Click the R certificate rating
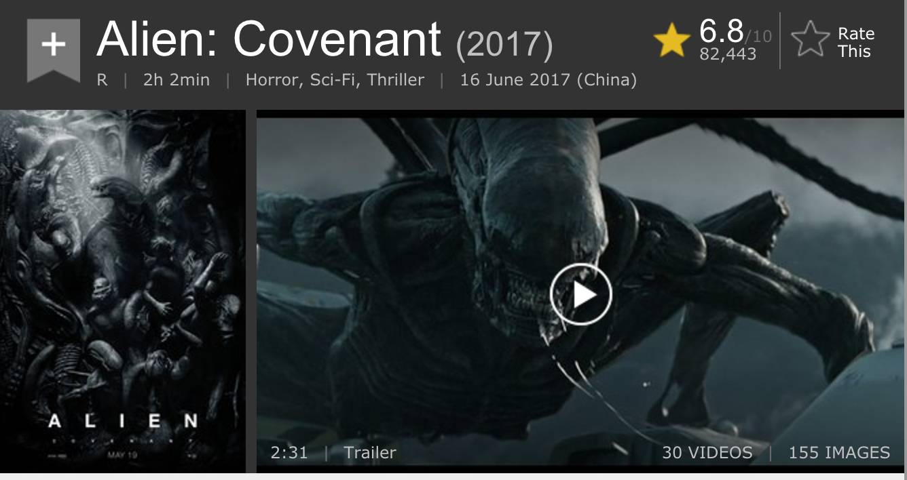 coord(102,80)
